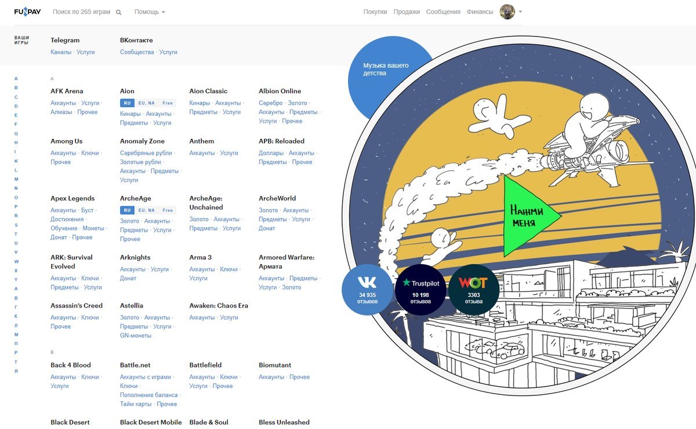Click the Battlefield game title
This screenshot has height=429, width=696.
click(x=205, y=365)
